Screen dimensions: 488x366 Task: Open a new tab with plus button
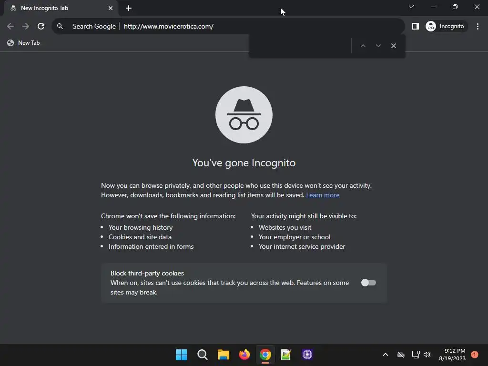coord(129,8)
